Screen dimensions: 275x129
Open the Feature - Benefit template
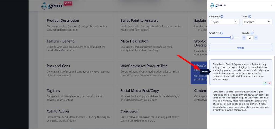pyautogui.click(x=78, y=48)
